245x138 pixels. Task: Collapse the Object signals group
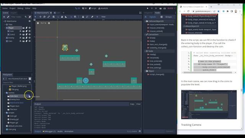(x=145, y=71)
